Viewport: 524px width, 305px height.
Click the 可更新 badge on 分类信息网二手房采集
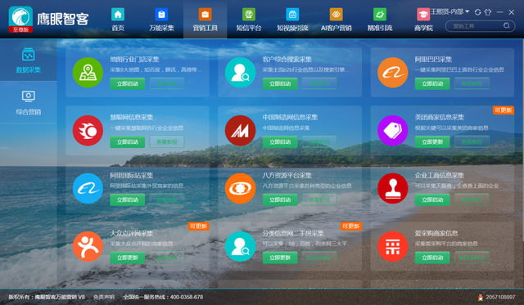(x=351, y=226)
